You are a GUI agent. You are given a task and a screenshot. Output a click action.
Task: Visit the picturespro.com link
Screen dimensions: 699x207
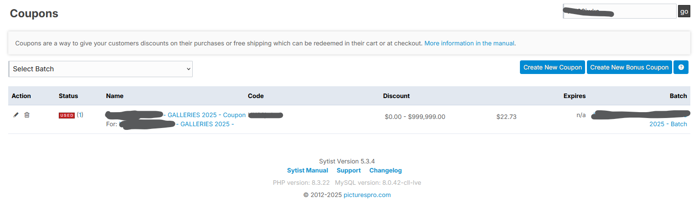click(x=367, y=195)
